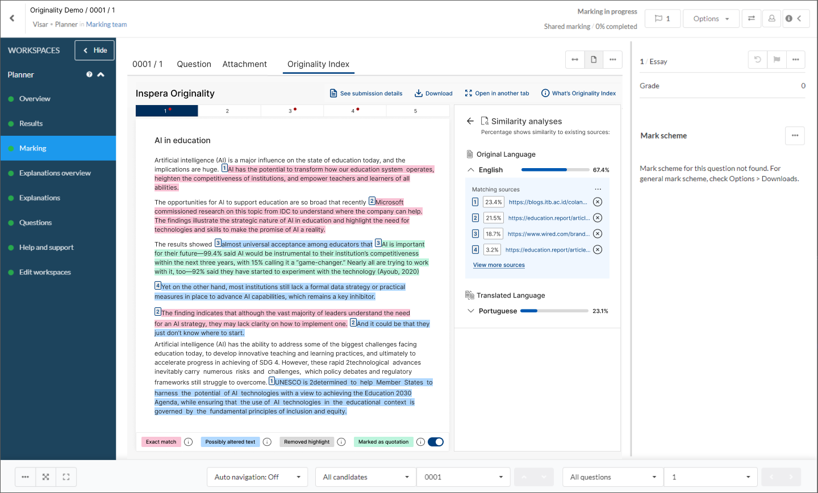Open the question number 1 dropdown
Screen dimensions: 818x493
(711, 477)
